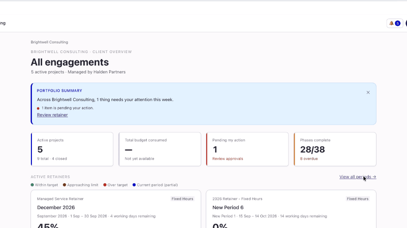Click the '1 item is pending your action' line

(x=68, y=108)
